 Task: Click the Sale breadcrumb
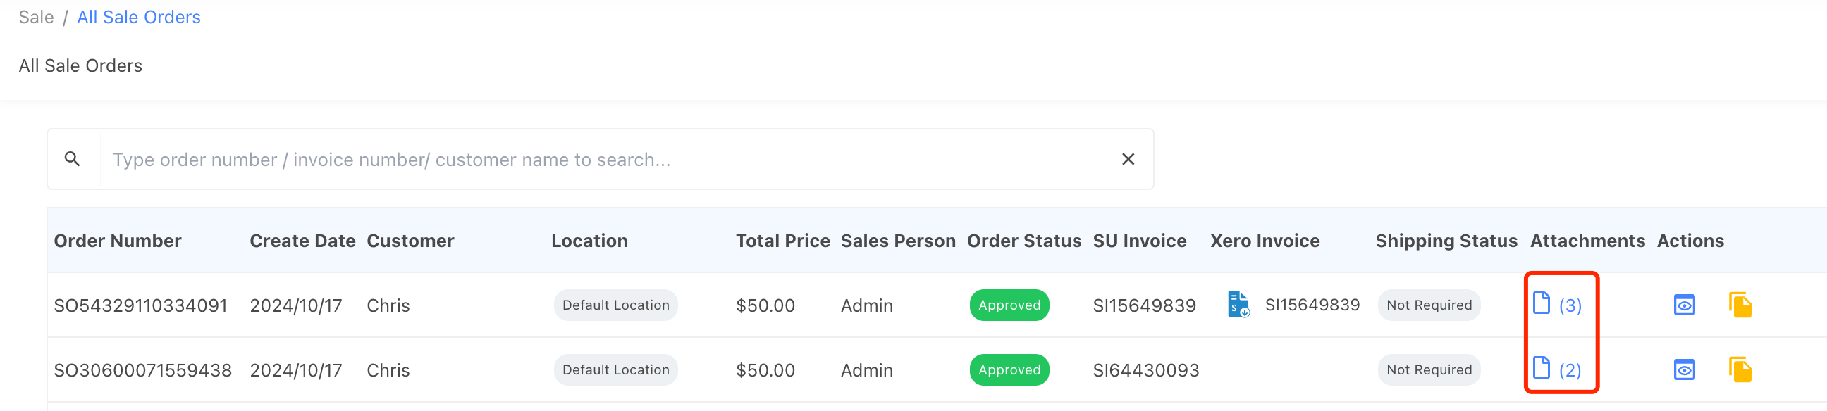tap(36, 17)
